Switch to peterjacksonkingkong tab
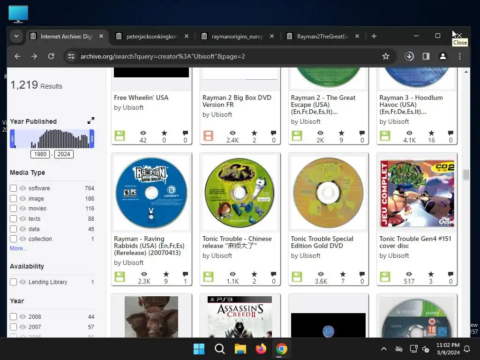Viewport: 480px width, 360px height. coord(151,36)
